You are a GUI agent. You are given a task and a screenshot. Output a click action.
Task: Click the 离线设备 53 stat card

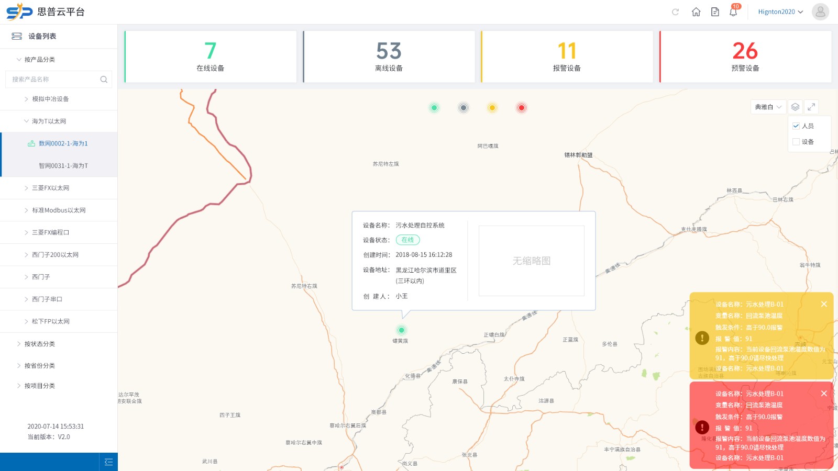pos(389,57)
